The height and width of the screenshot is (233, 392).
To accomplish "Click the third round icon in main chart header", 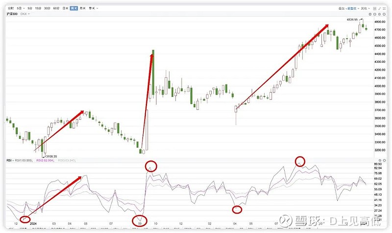I will (379, 14).
